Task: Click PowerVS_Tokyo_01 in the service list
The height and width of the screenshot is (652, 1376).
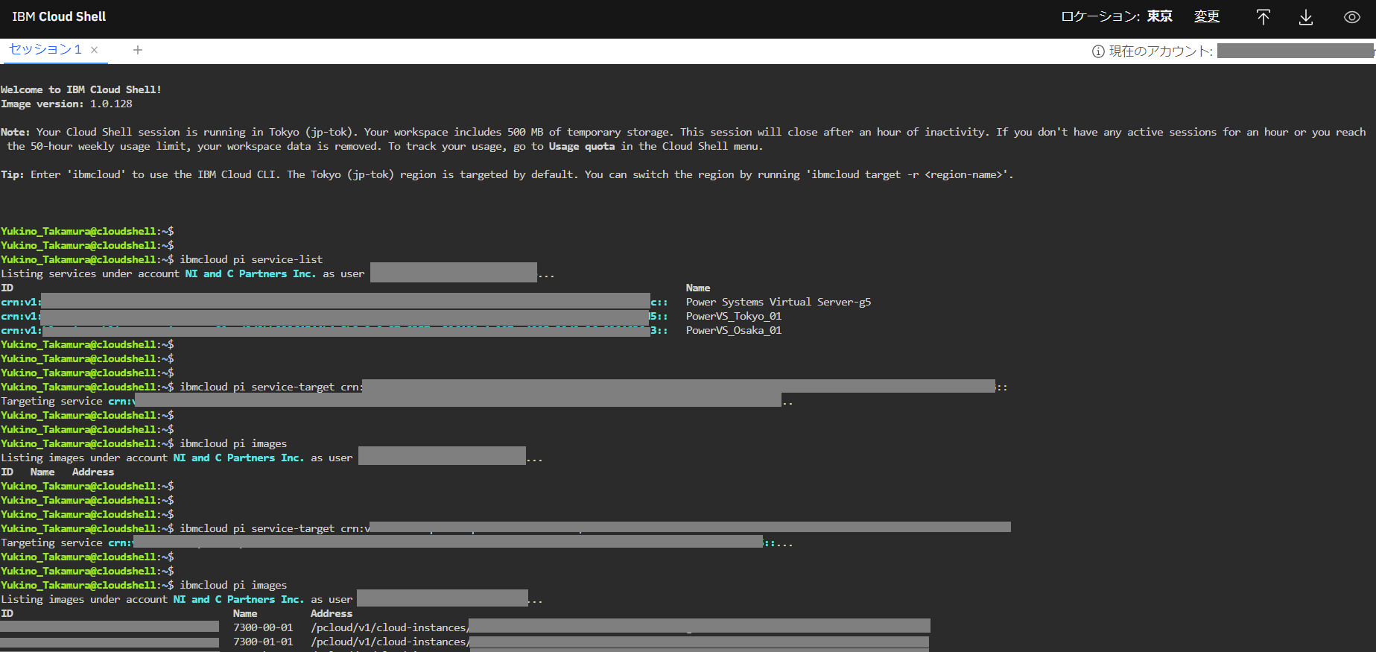Action: [x=733, y=316]
